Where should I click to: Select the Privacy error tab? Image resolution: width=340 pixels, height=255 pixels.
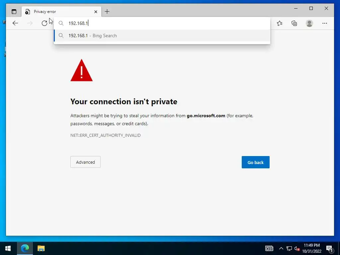61,12
